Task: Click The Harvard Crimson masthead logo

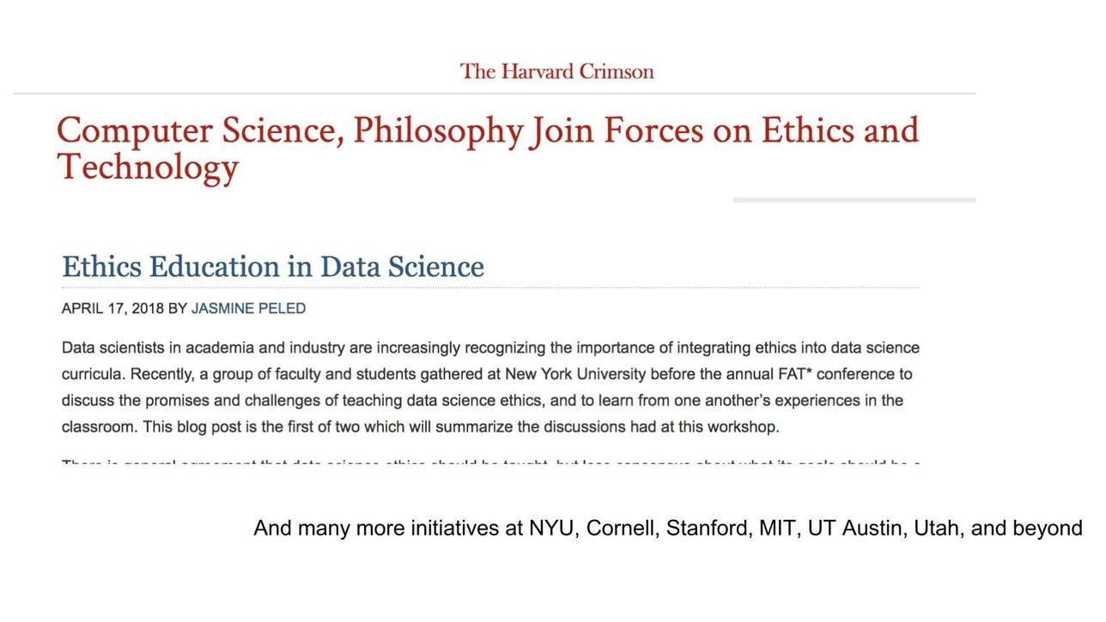Action: coord(556,71)
